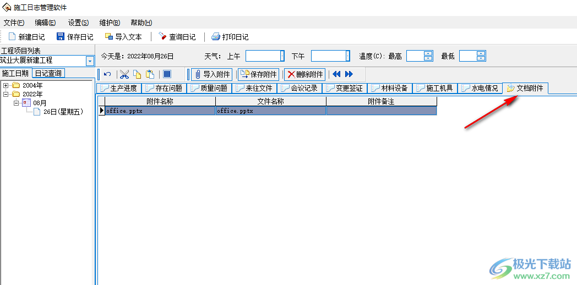Switch to the 质量问题 tab
This screenshot has height=285, width=577.
coord(209,88)
